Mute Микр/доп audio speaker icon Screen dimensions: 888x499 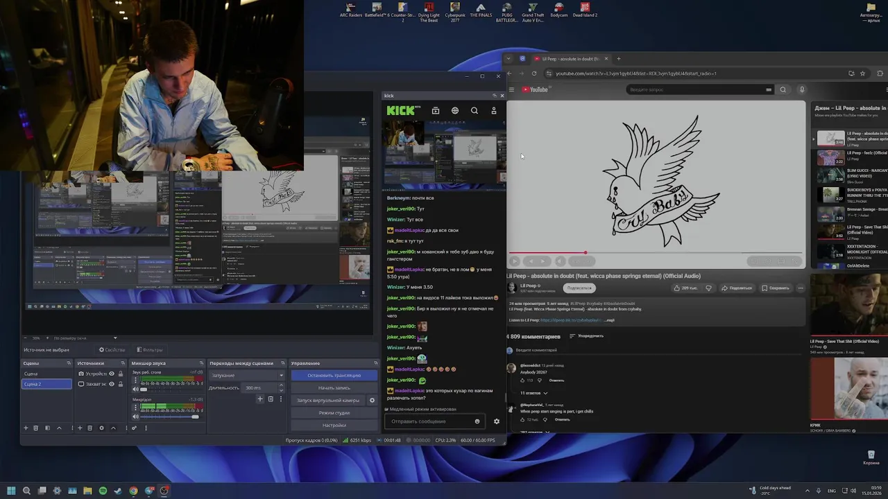pos(135,417)
